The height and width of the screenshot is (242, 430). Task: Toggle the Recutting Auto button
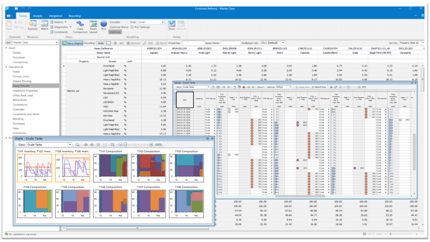[x=101, y=43]
